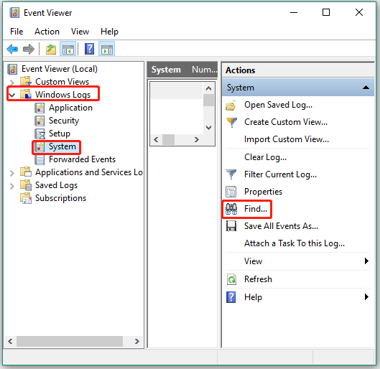Click the Actions pane header
Image resolution: width=380 pixels, height=369 pixels.
298,70
